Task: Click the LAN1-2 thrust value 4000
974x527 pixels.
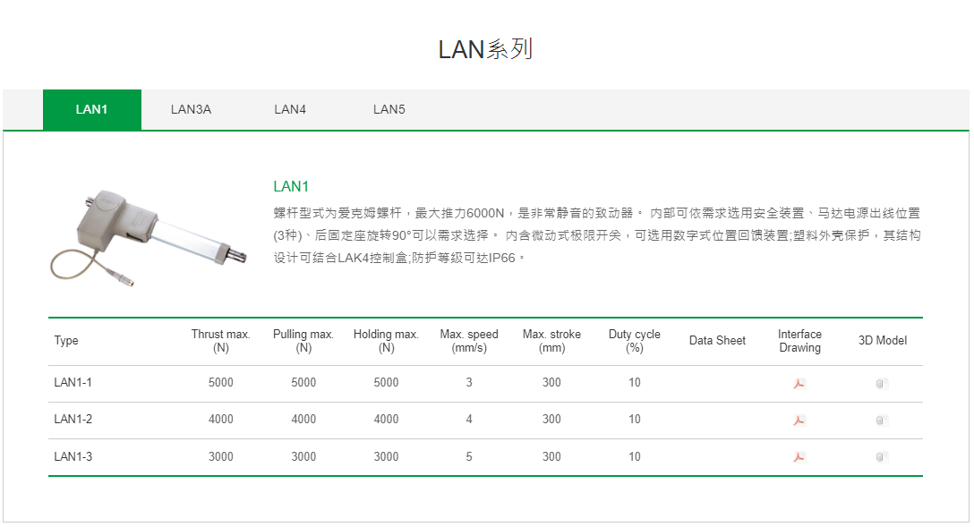Action: [220, 419]
